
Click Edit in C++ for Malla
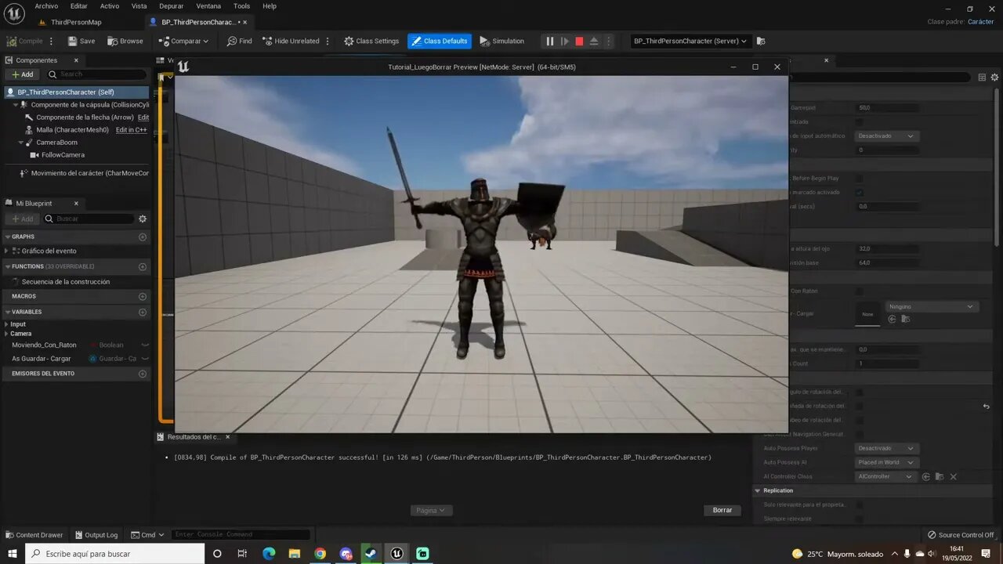click(x=131, y=130)
